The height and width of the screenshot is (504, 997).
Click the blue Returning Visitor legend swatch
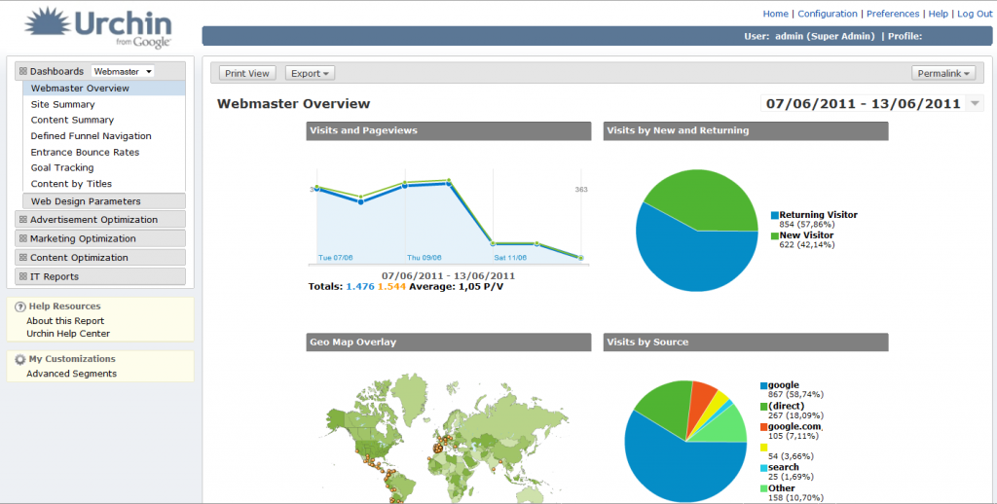point(775,215)
